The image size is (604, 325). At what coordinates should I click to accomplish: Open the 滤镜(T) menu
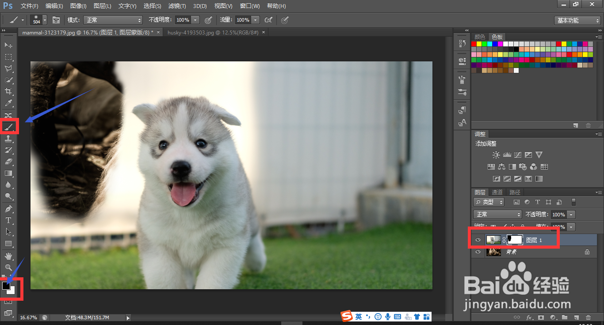[x=177, y=6]
